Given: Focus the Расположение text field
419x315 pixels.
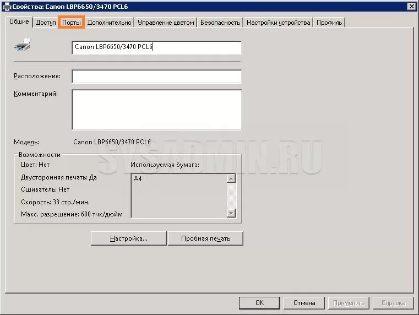Looking at the screenshot, I should click(156, 77).
